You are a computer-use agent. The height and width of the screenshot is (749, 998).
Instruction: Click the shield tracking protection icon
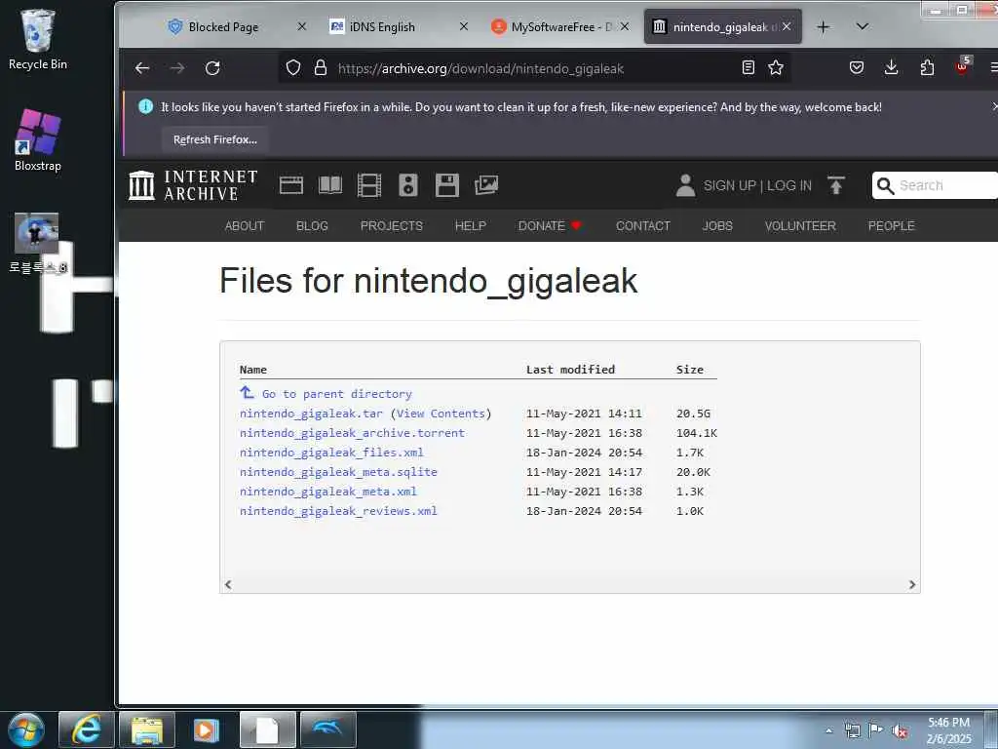tap(292, 67)
